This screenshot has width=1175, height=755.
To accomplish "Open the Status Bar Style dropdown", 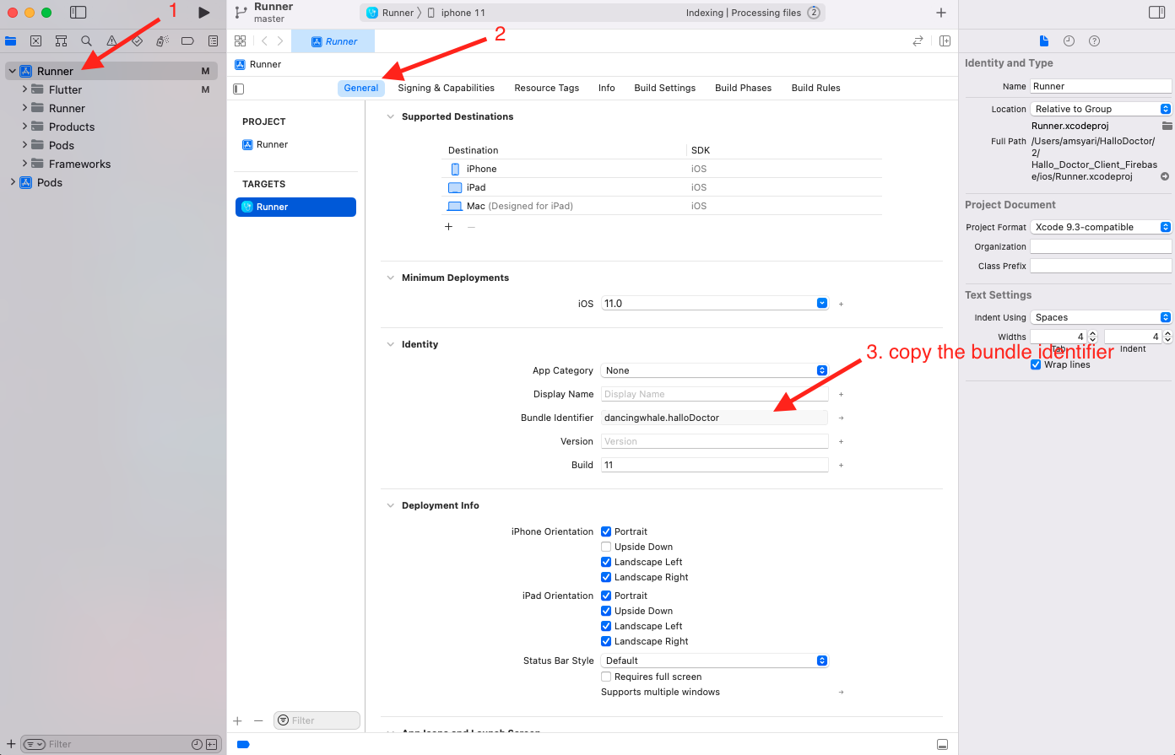I will click(x=714, y=661).
